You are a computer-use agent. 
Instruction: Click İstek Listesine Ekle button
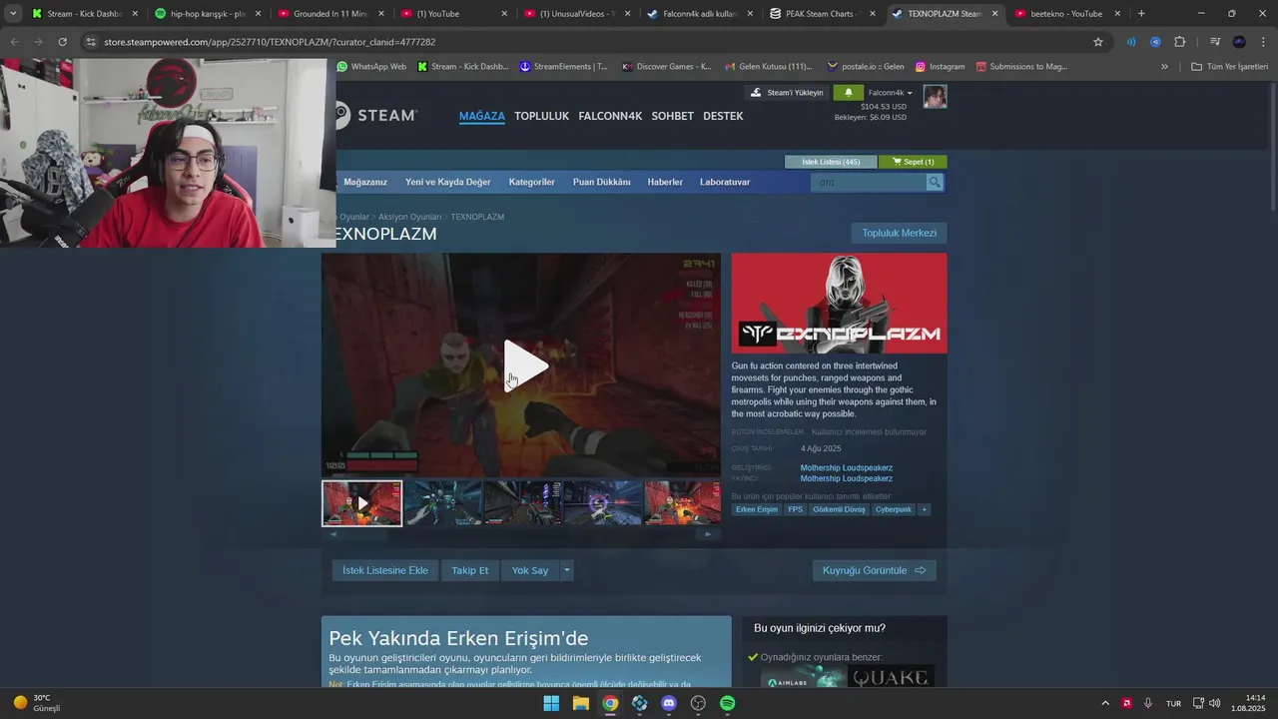point(385,570)
